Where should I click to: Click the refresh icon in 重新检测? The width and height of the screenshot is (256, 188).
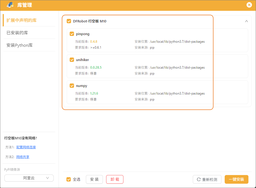tap(199, 179)
